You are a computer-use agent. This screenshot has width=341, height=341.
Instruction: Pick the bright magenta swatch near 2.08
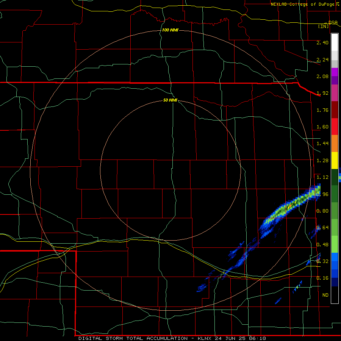point(335,72)
